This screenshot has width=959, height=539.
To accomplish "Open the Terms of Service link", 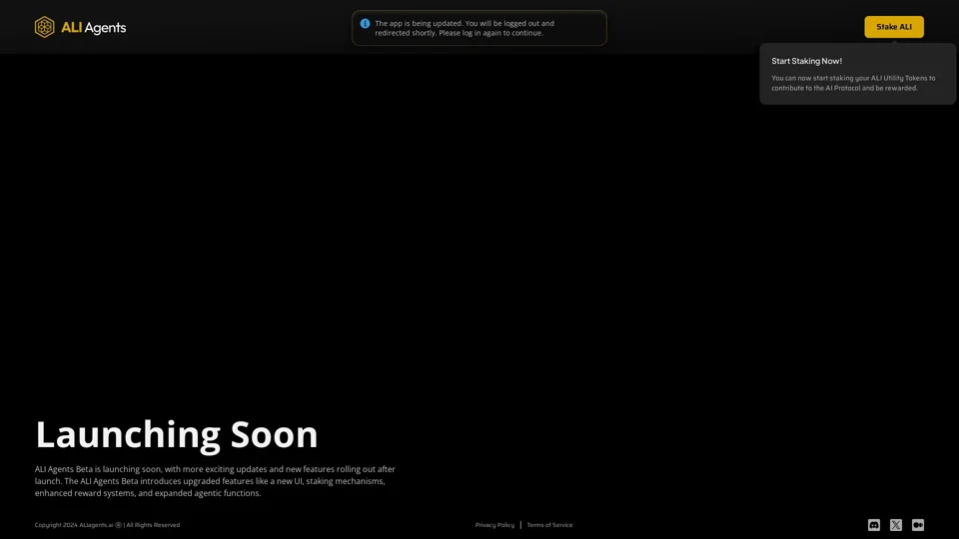I will coord(549,525).
